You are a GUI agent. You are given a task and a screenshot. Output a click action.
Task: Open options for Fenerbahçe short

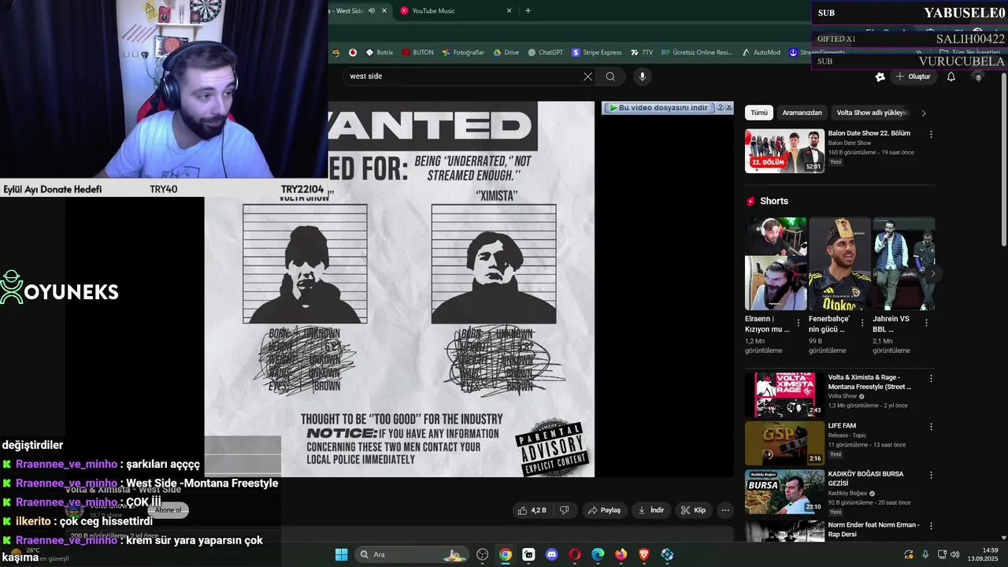click(x=862, y=323)
